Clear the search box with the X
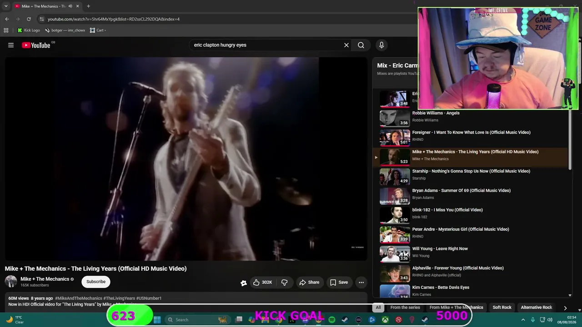 [x=346, y=45]
